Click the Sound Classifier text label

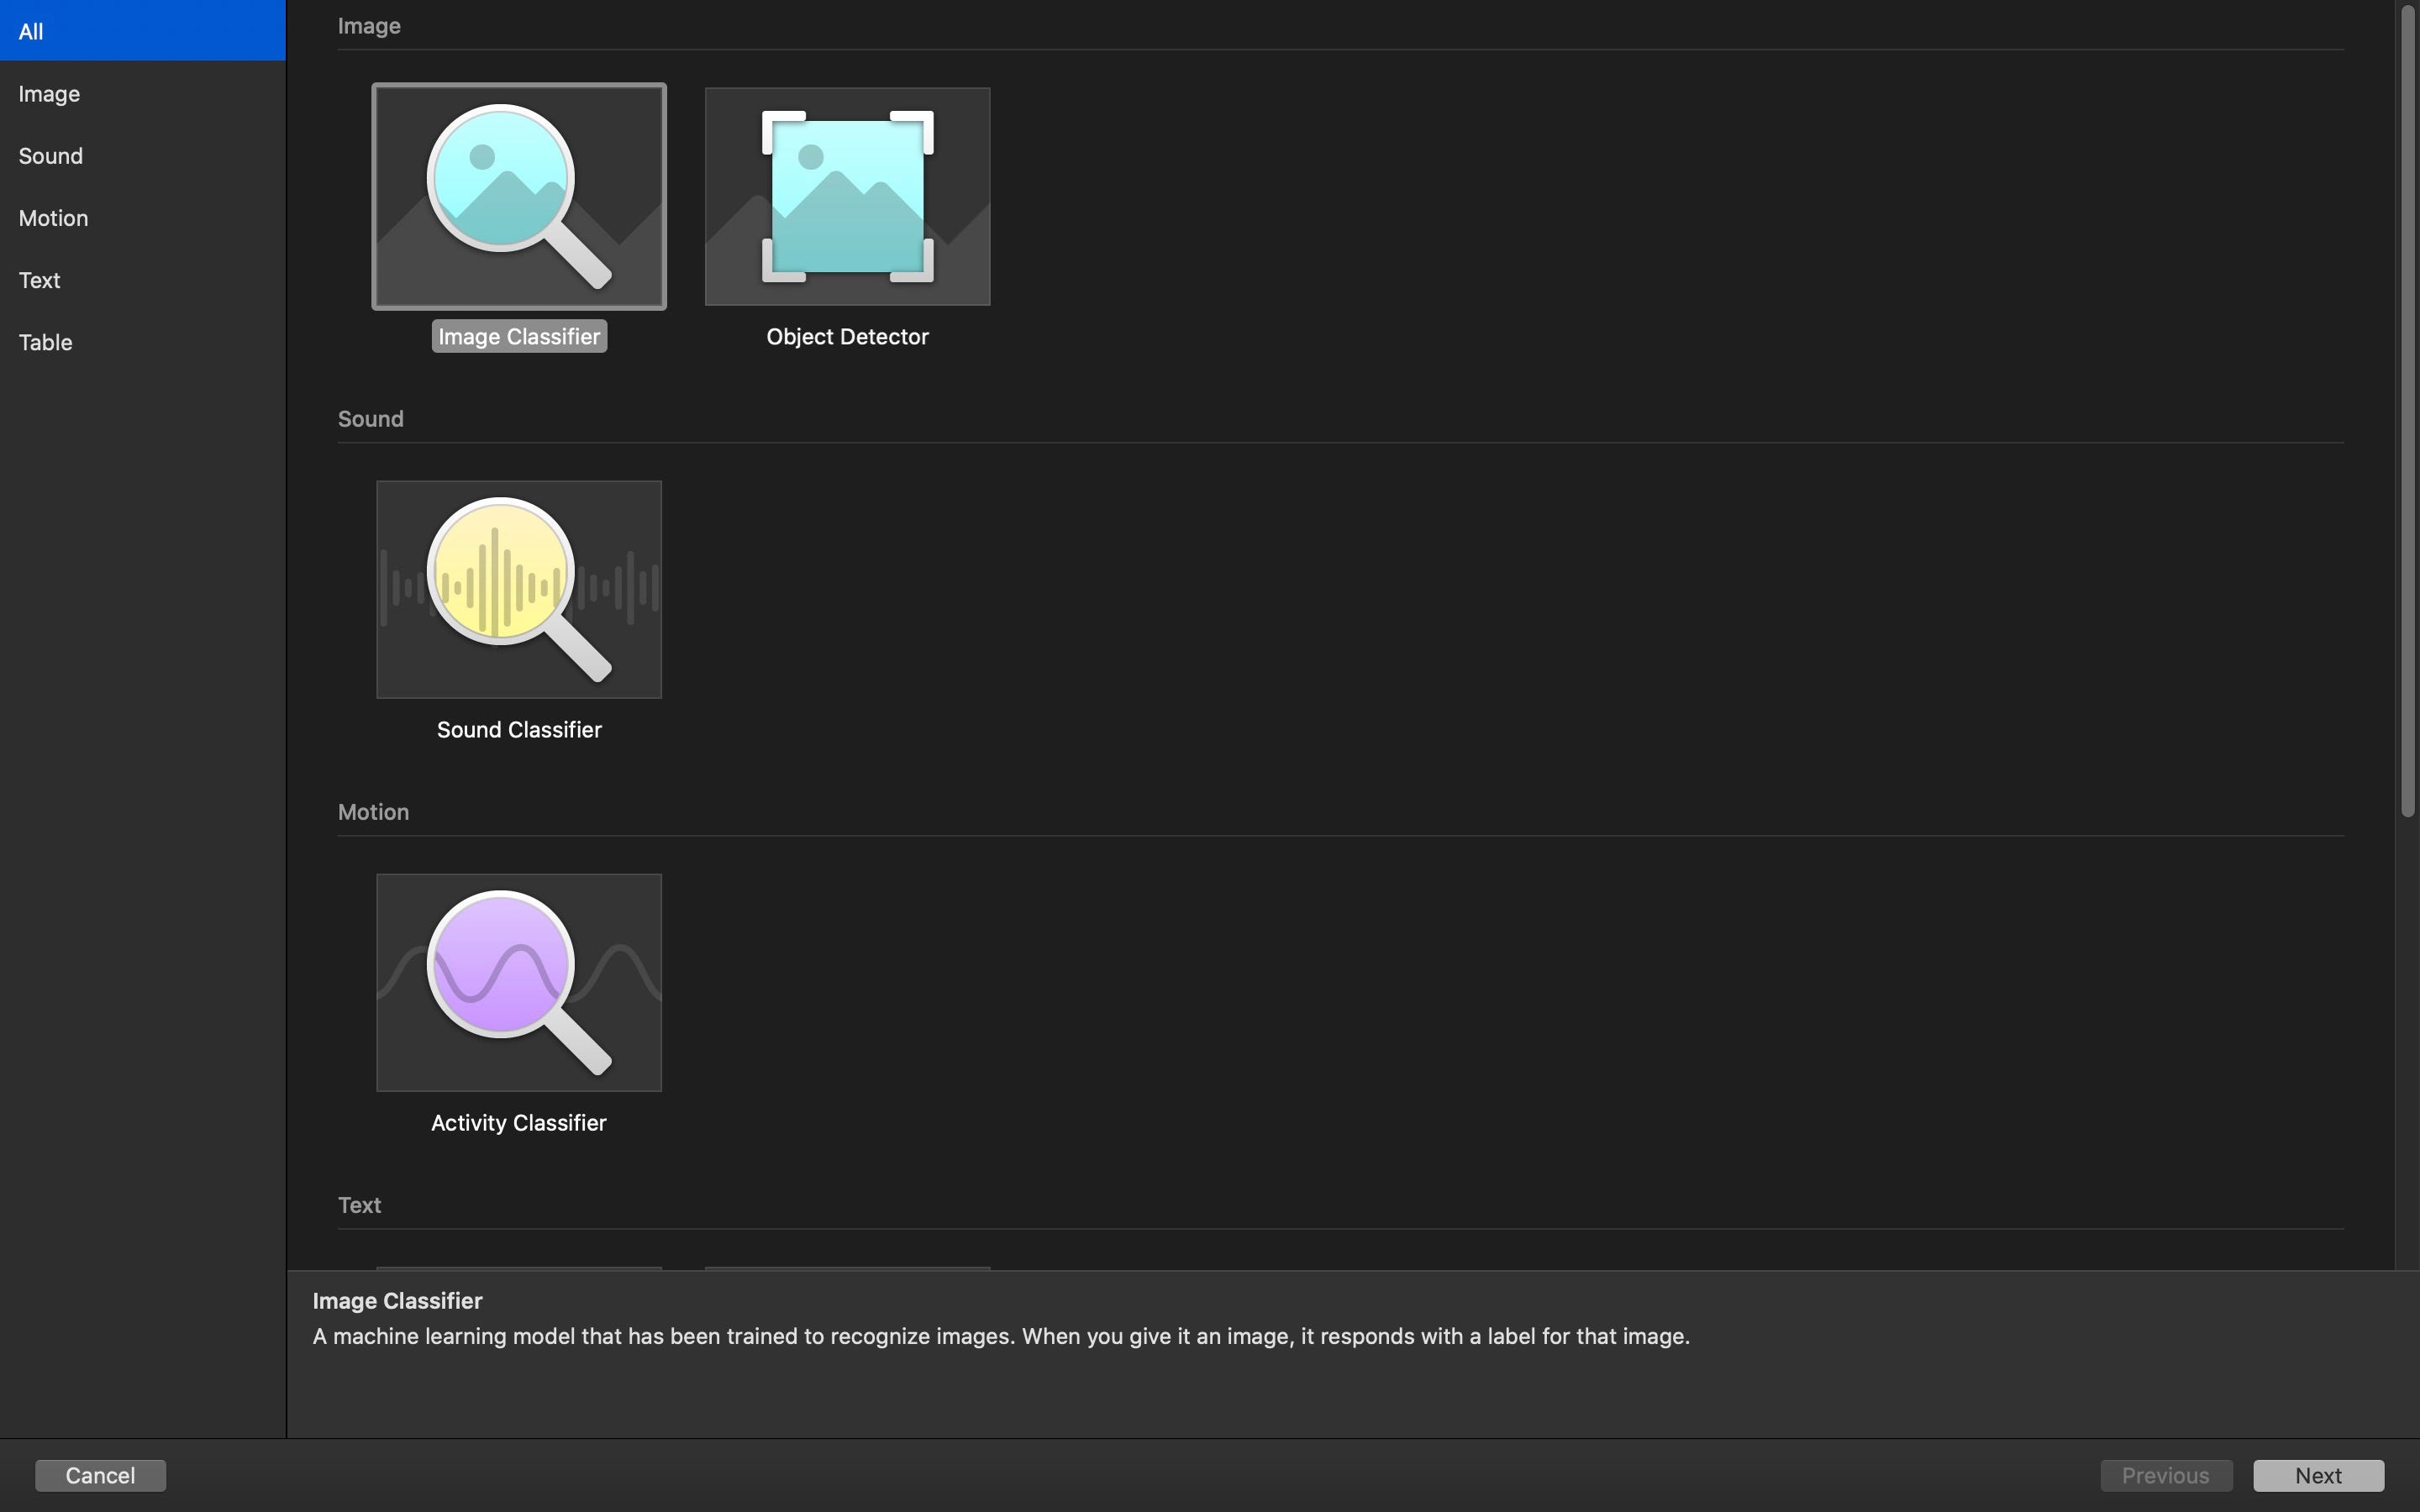point(518,730)
